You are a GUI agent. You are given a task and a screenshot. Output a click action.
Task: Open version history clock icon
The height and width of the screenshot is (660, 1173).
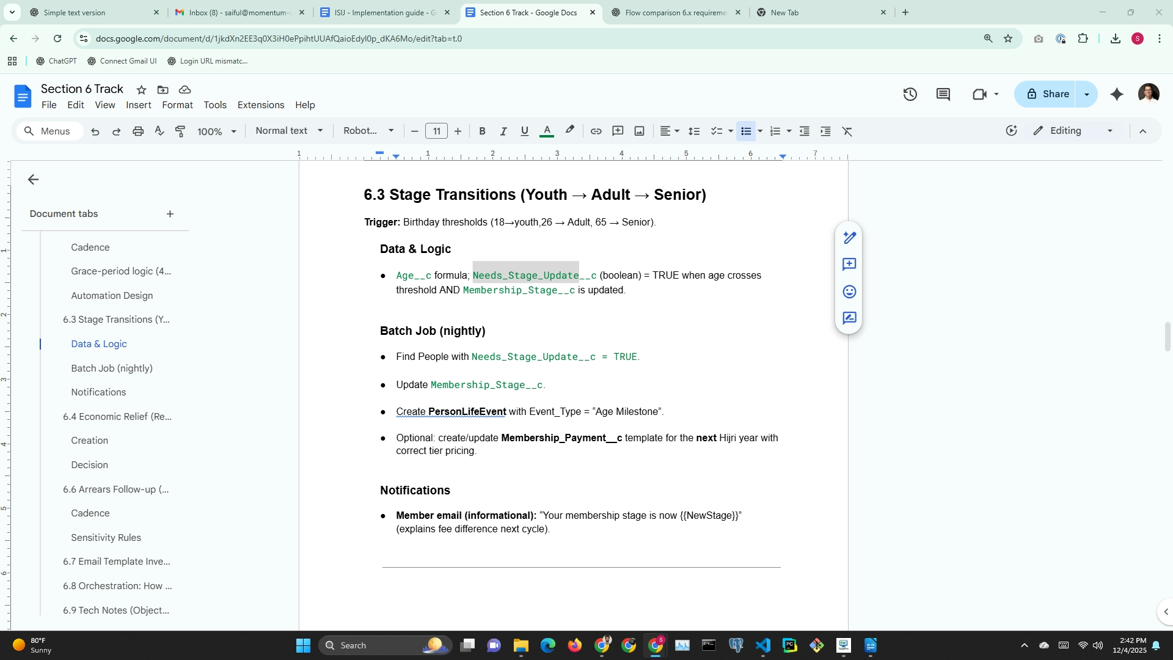click(x=910, y=94)
